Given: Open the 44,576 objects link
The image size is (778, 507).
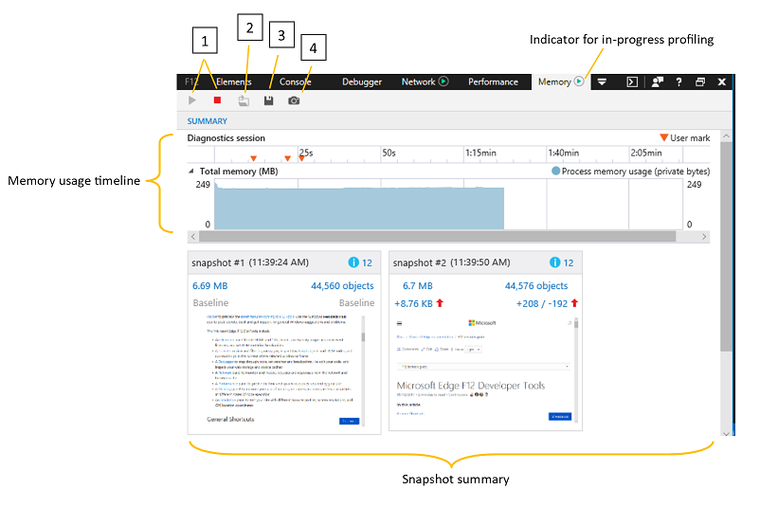Looking at the screenshot, I should coord(536,286).
